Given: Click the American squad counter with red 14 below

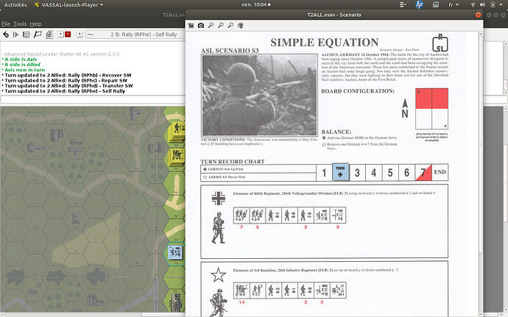Looking at the screenshot, I should click(x=241, y=290).
